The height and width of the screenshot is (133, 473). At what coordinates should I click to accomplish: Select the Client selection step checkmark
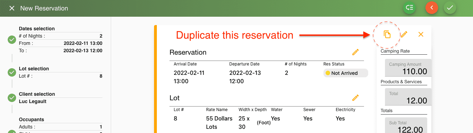click(12, 98)
